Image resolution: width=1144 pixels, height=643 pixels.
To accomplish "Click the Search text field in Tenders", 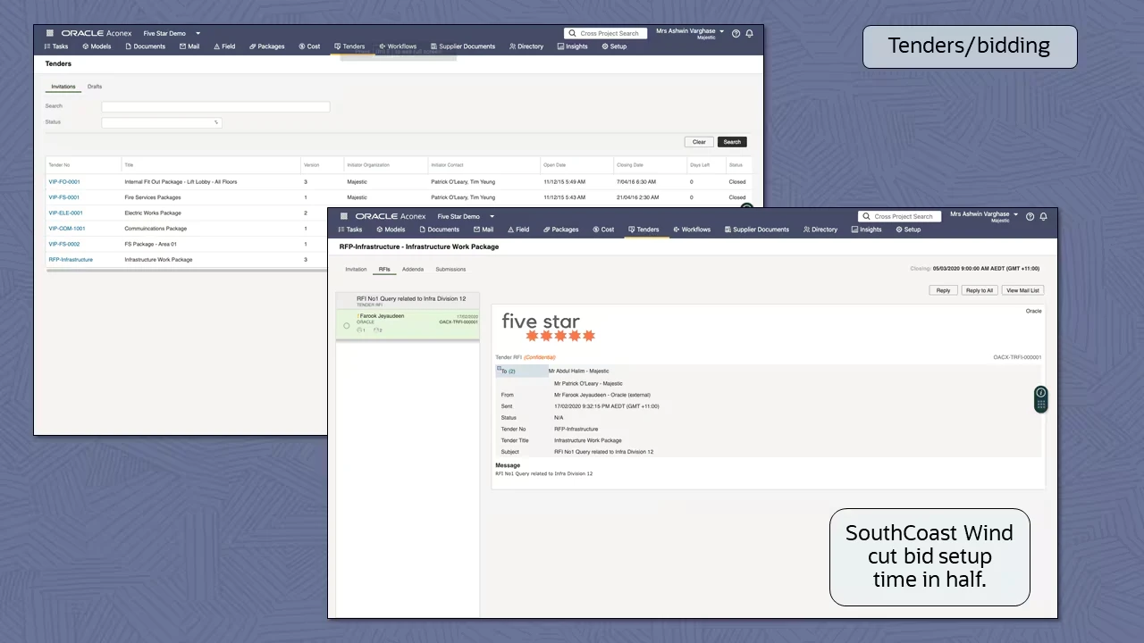I will coord(215,106).
